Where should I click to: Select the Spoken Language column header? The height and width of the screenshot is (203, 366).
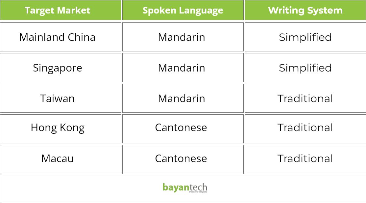coord(183,10)
